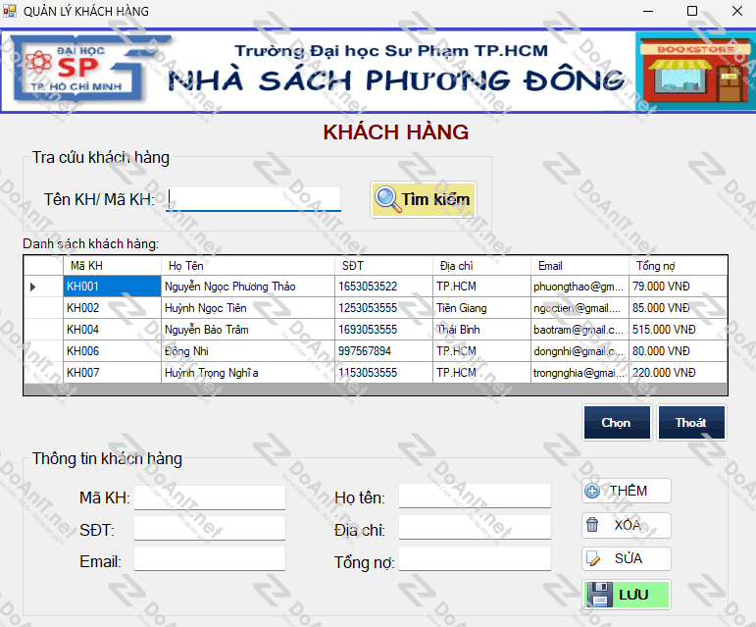Click the Chọn button
Screen dimensions: 756x627
coord(617,423)
